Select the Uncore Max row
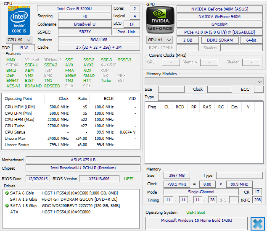 (x=70, y=139)
